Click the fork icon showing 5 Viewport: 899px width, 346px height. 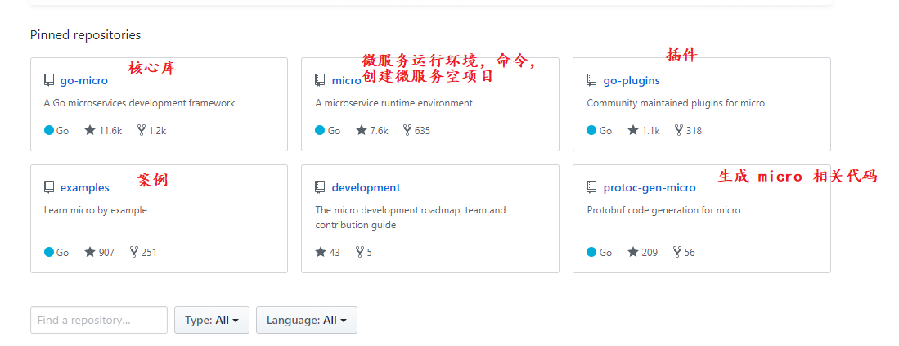click(x=360, y=252)
